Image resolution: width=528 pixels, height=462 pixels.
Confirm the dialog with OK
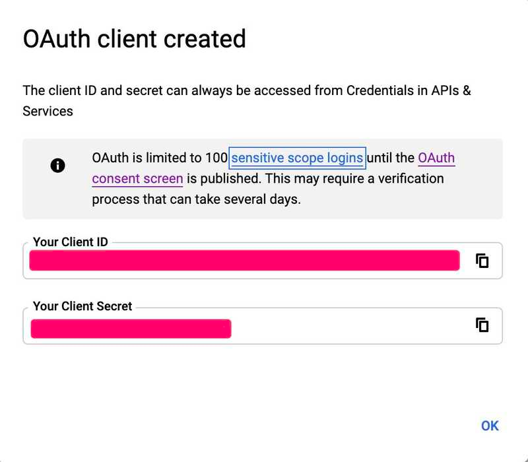[x=490, y=426]
